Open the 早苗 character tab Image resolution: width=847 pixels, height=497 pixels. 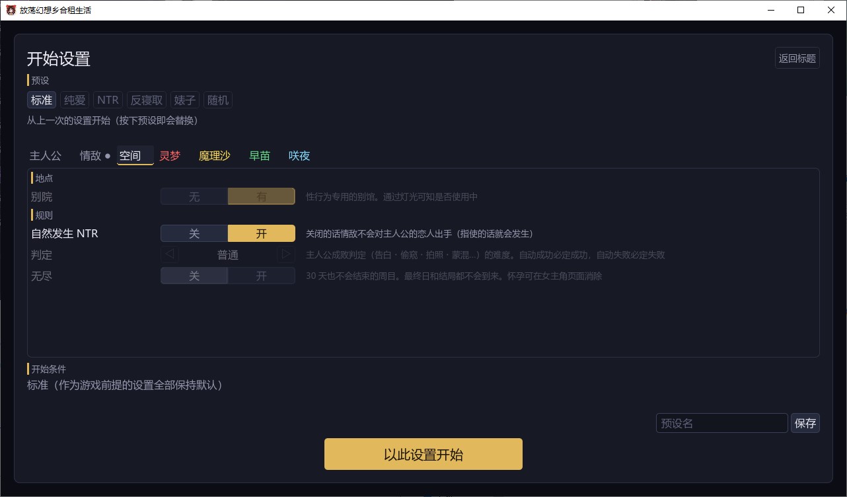pyautogui.click(x=260, y=156)
